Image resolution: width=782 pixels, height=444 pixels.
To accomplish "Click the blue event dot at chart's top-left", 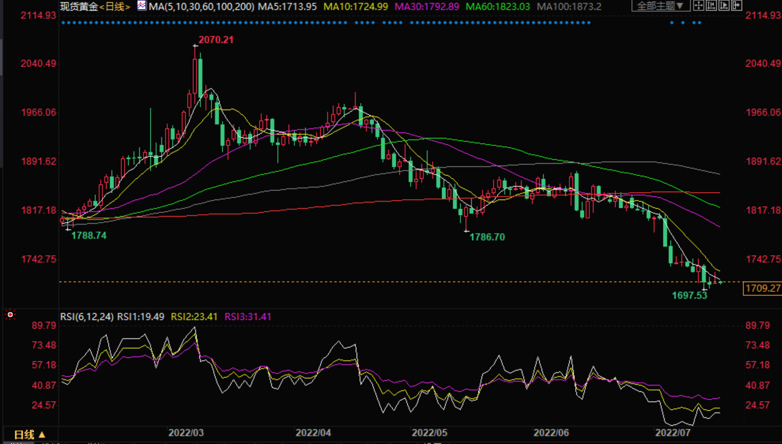I will coord(63,23).
